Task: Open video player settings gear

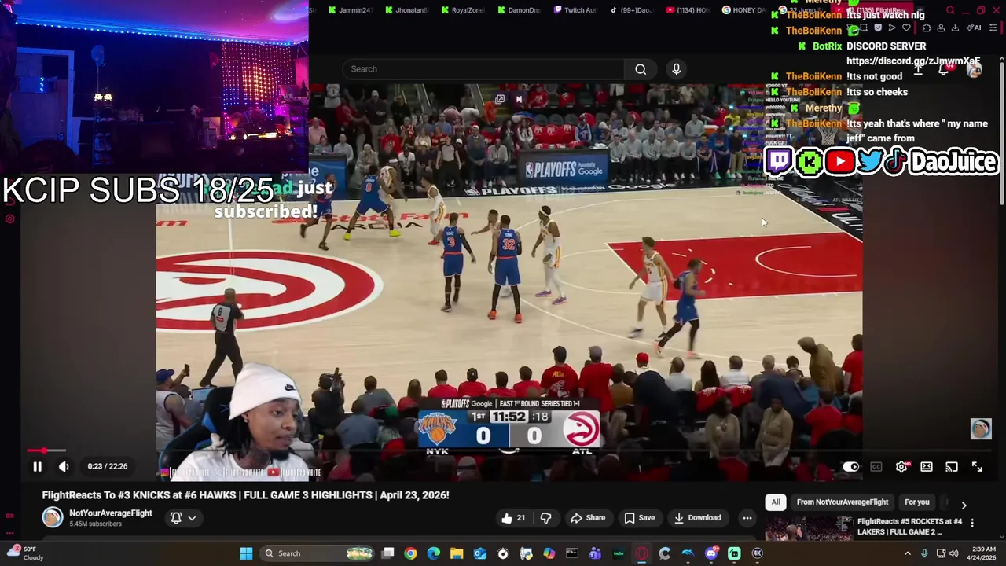Action: (901, 467)
